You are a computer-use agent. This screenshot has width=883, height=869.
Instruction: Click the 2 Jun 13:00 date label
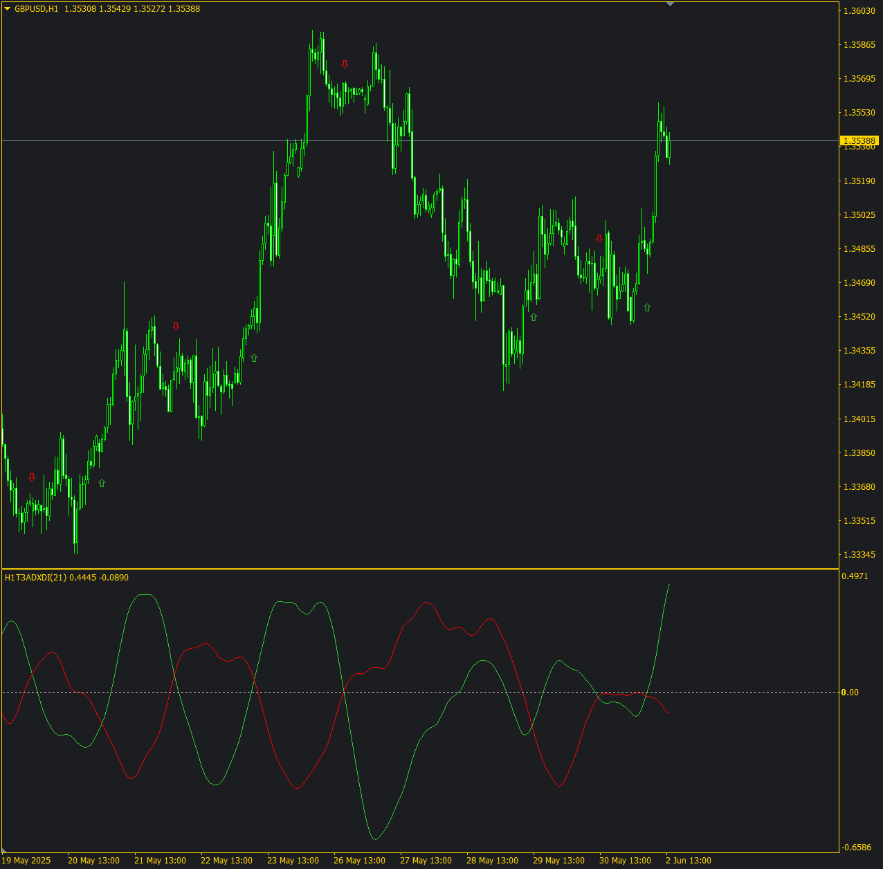tap(689, 861)
